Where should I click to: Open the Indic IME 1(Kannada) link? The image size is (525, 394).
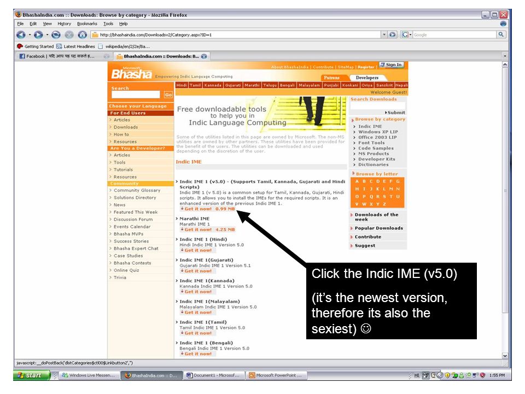207,281
